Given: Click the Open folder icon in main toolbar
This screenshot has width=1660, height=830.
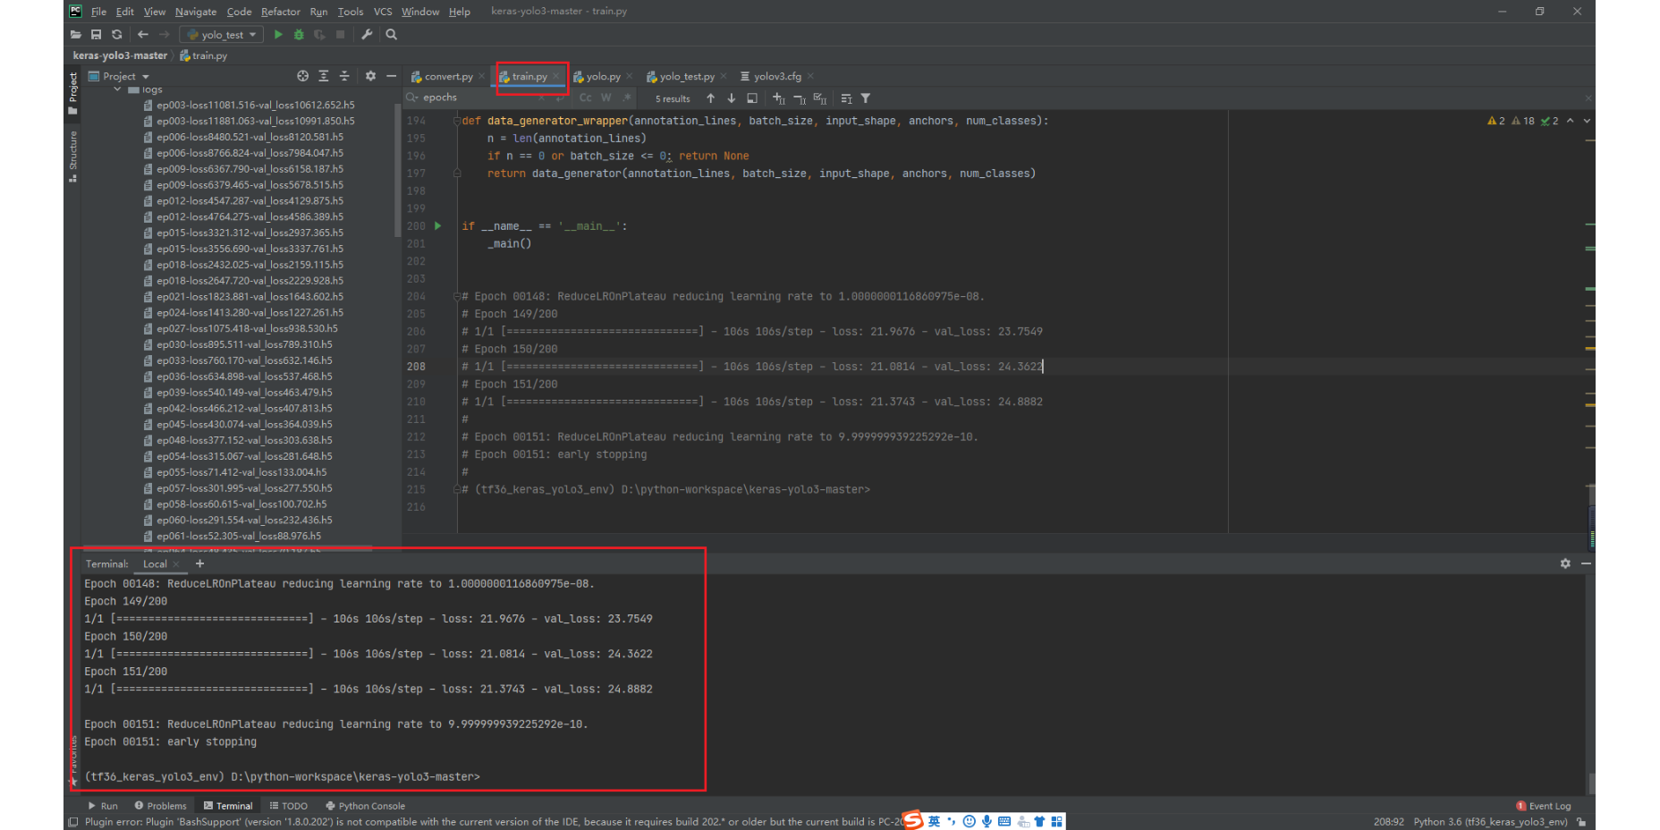Looking at the screenshot, I should (x=76, y=35).
